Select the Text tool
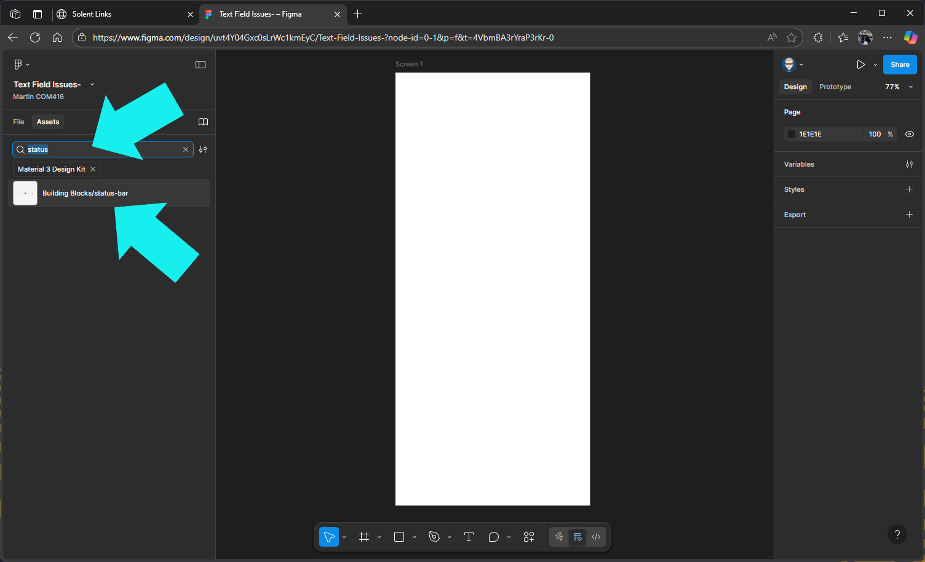925x562 pixels. coord(469,537)
